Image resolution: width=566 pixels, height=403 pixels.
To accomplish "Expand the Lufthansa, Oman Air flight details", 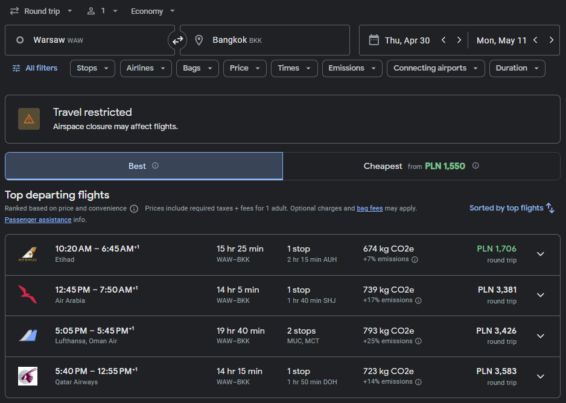I will (541, 336).
